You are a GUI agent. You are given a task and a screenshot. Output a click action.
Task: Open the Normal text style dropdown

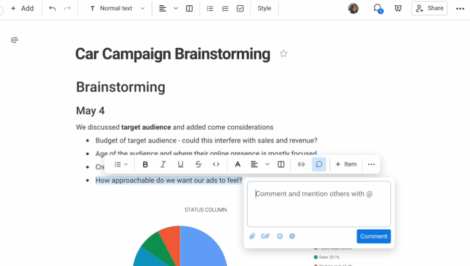tap(117, 8)
